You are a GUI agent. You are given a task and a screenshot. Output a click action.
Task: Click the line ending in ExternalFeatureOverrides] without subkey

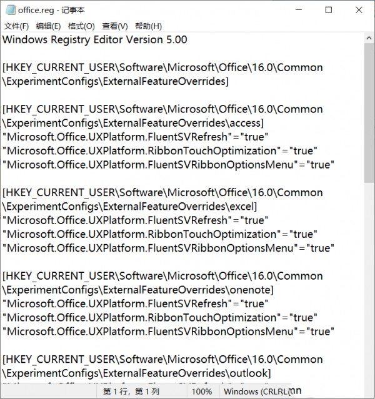click(116, 81)
